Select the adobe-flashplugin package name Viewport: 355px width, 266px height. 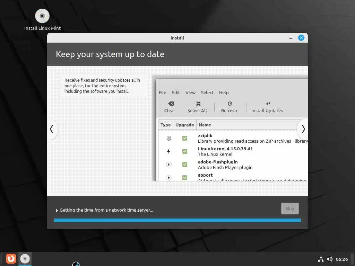(218, 162)
